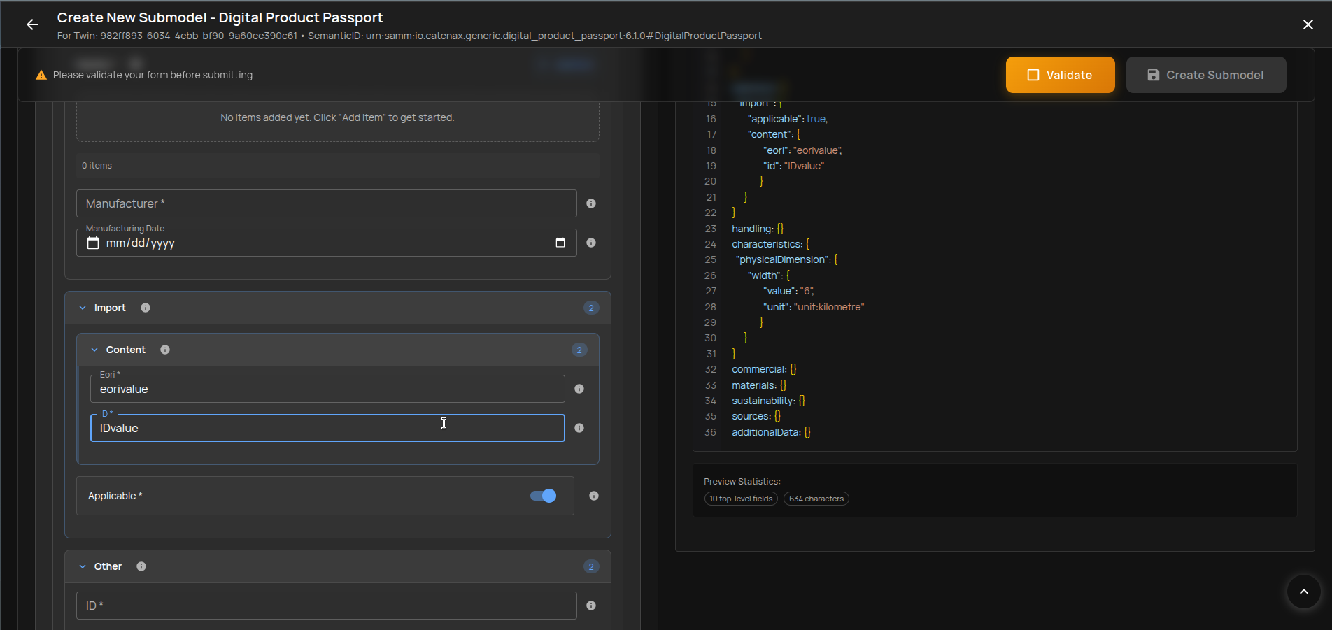The height and width of the screenshot is (630, 1332).
Task: Close the Create New Submodel dialog
Action: [x=1308, y=24]
